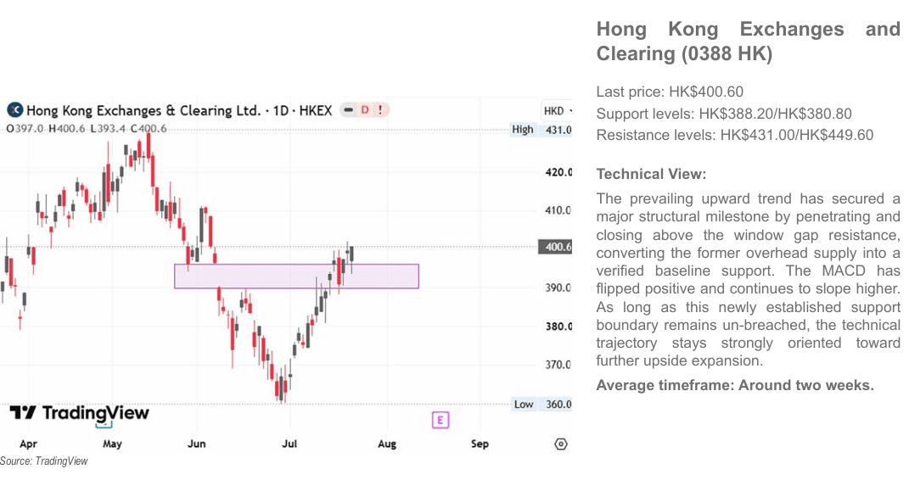Click the HKEX symbol logo icon

point(14,110)
